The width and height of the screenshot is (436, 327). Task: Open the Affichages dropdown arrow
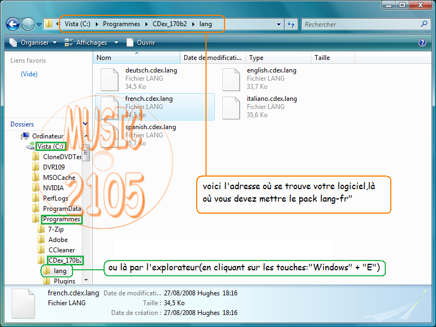[x=116, y=43]
